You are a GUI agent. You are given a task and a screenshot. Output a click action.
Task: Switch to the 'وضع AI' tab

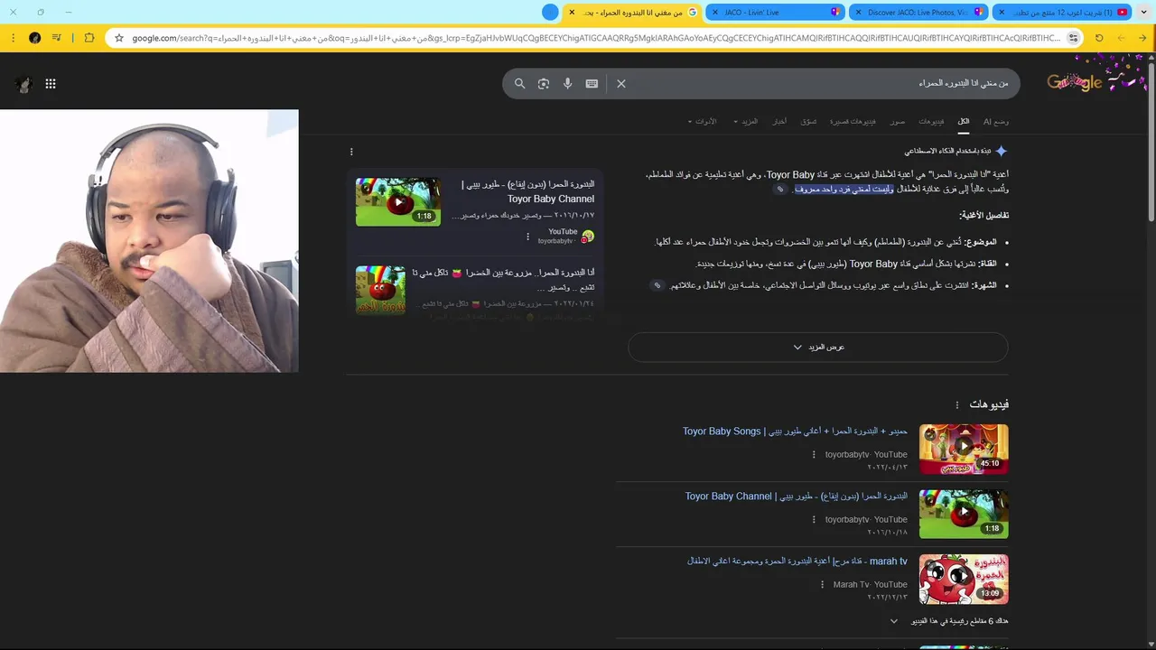[996, 121]
